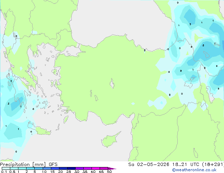This screenshot has width=224, height=173.
Task: Click the "15" legend scale label
Action: (x=52, y=172)
